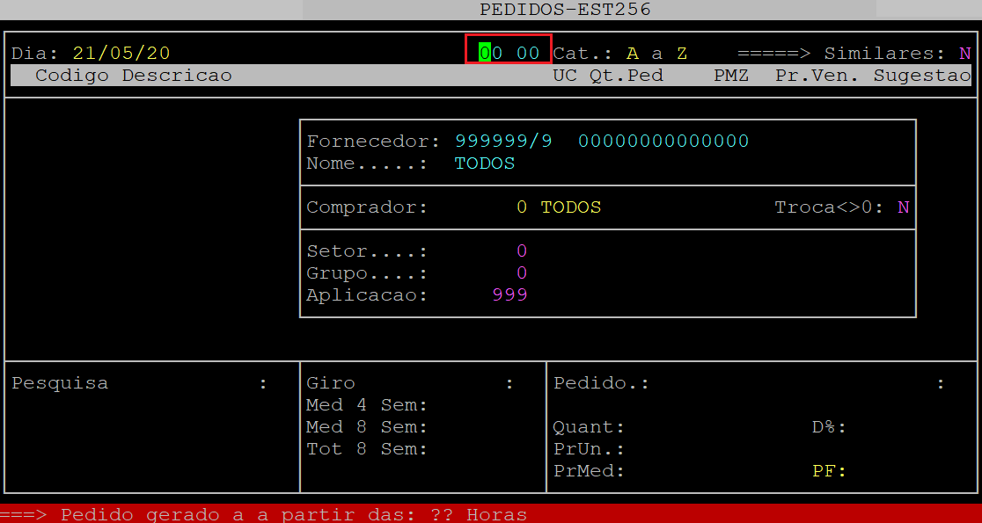Click the Grupo value field
Screen dimensions: 982x523
click(522, 273)
